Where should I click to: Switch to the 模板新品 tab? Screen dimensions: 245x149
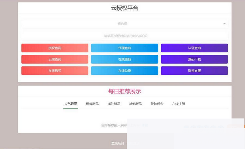pos(92,104)
